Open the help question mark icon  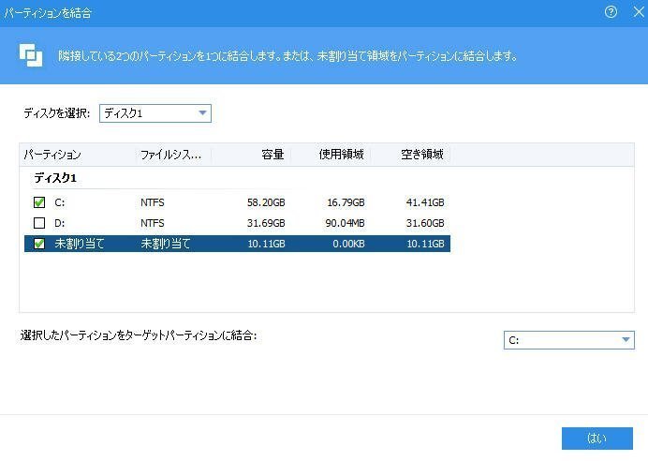[611, 12]
